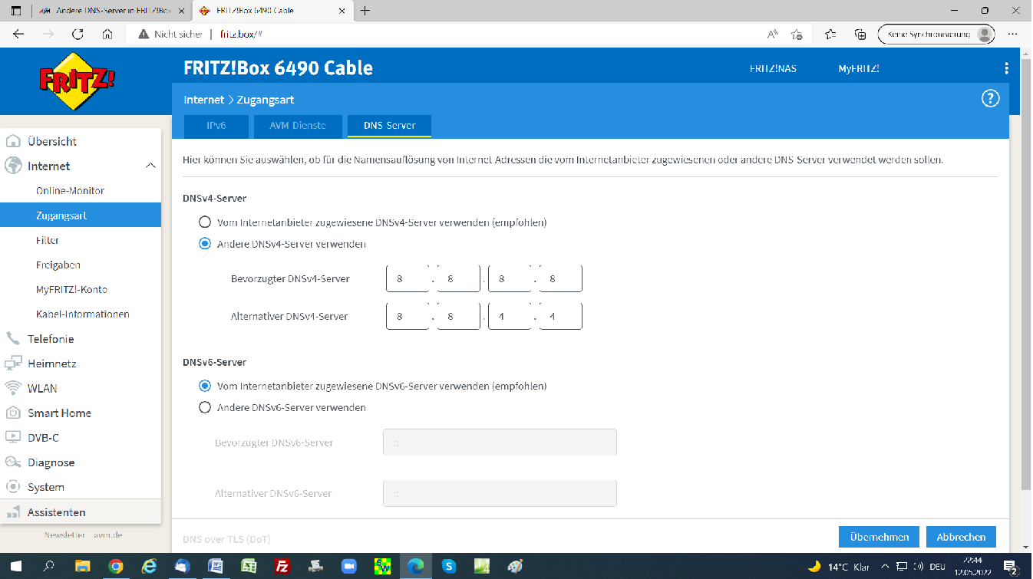Screen dimensions: 1033x579
Task: Open the Newsletter footer link
Action: (x=64, y=535)
